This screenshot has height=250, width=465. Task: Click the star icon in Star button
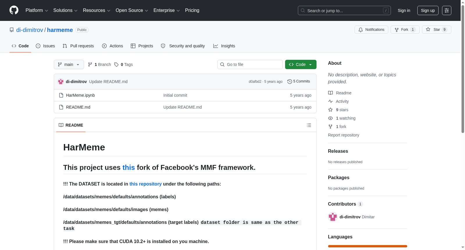click(428, 29)
